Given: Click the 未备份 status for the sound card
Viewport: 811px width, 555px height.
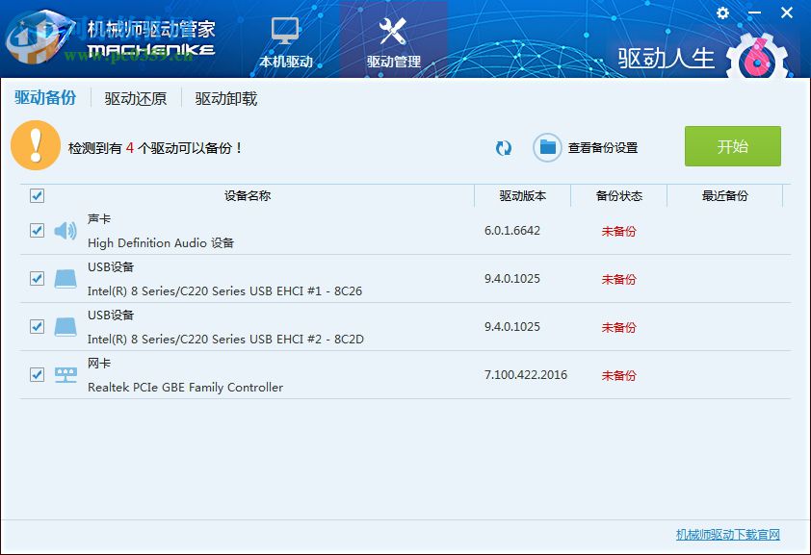Looking at the screenshot, I should [x=617, y=231].
